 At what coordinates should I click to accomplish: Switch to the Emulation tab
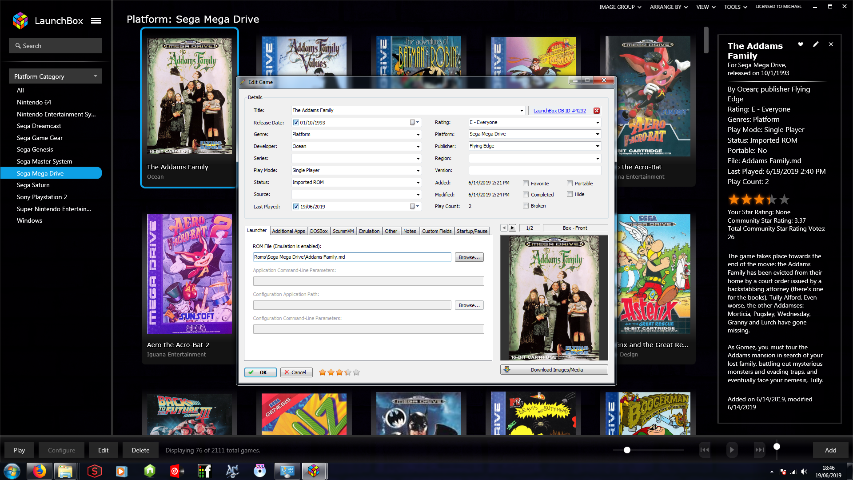pos(369,231)
